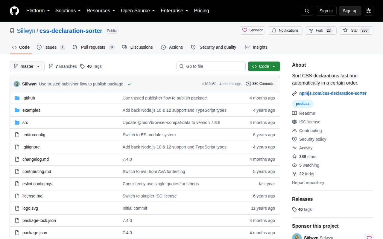Click the repository book icon beside Siilwyn

[x=12, y=31]
